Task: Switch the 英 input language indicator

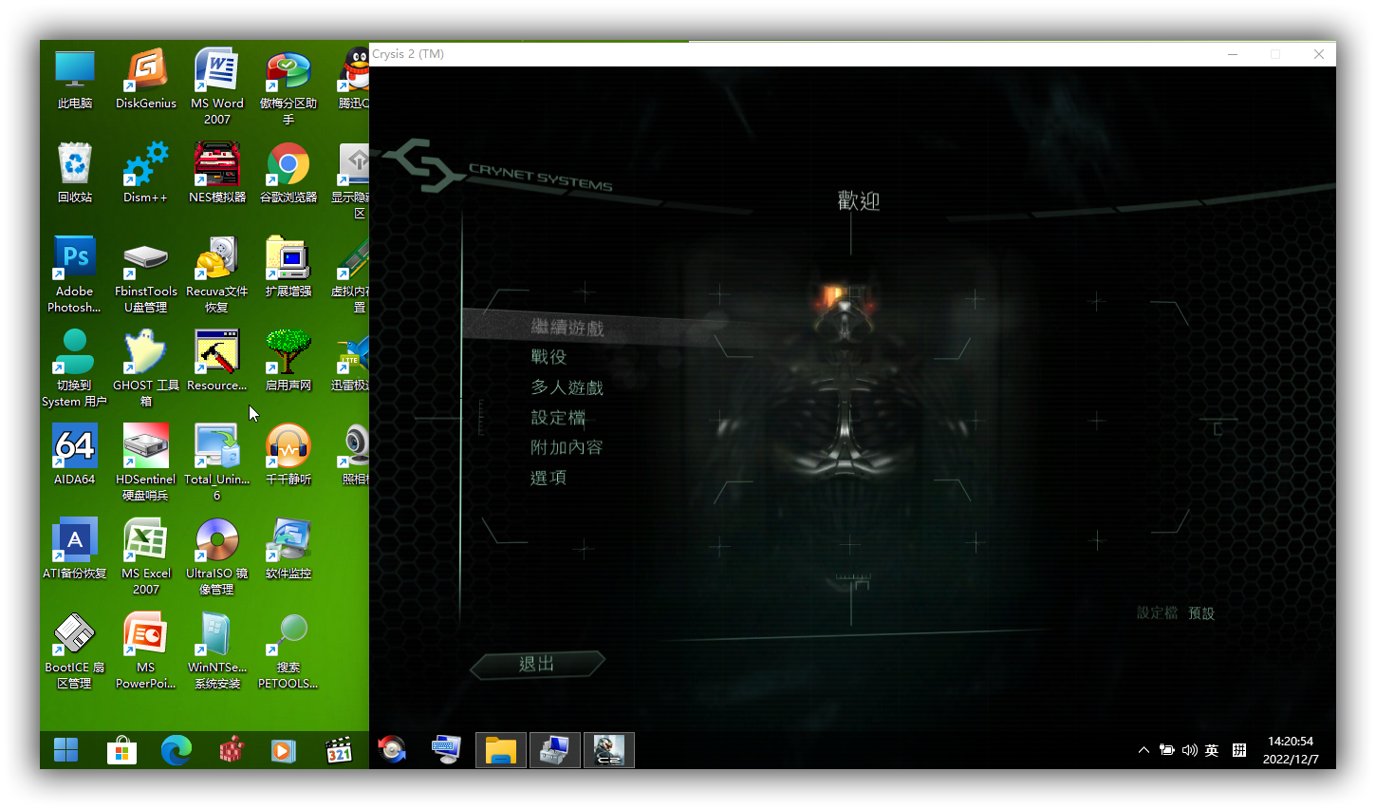Action: click(1212, 750)
